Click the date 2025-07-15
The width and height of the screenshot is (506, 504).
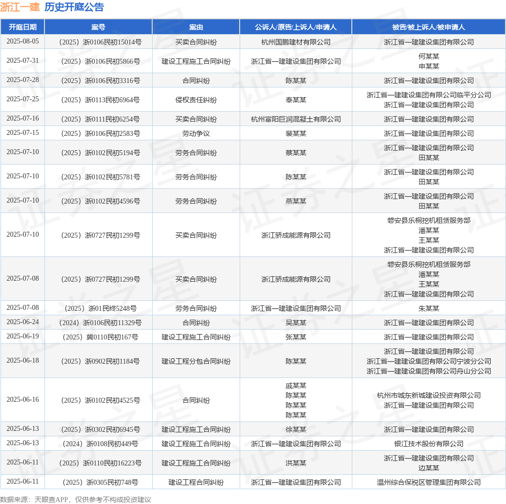(23, 132)
